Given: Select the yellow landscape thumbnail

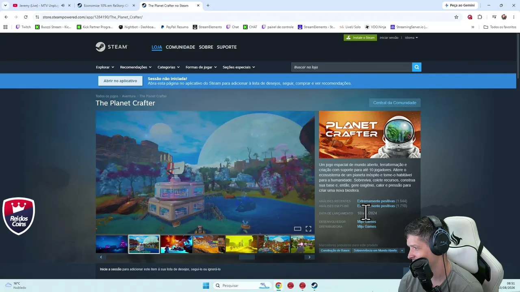Looking at the screenshot, I should (x=241, y=244).
